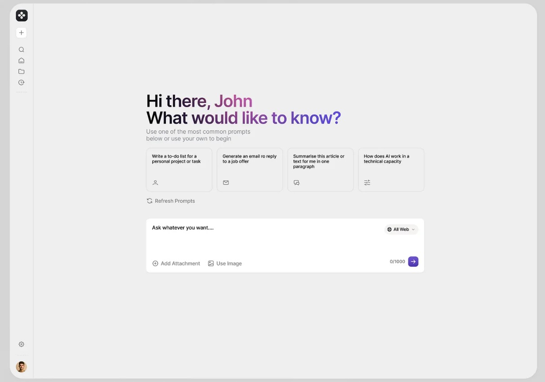Click Add Attachment below the text box
545x382 pixels.
176,263
